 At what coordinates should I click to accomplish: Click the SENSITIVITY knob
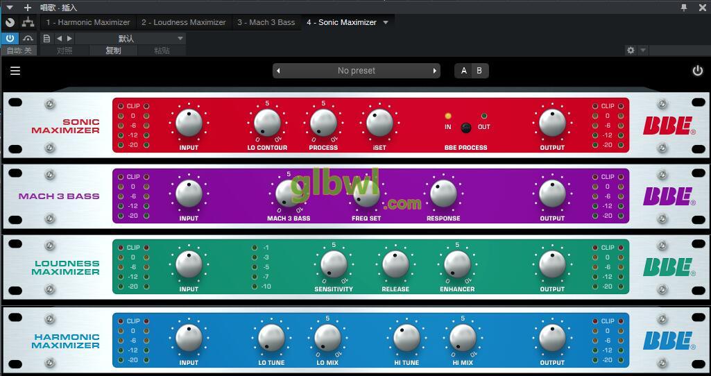tap(334, 264)
